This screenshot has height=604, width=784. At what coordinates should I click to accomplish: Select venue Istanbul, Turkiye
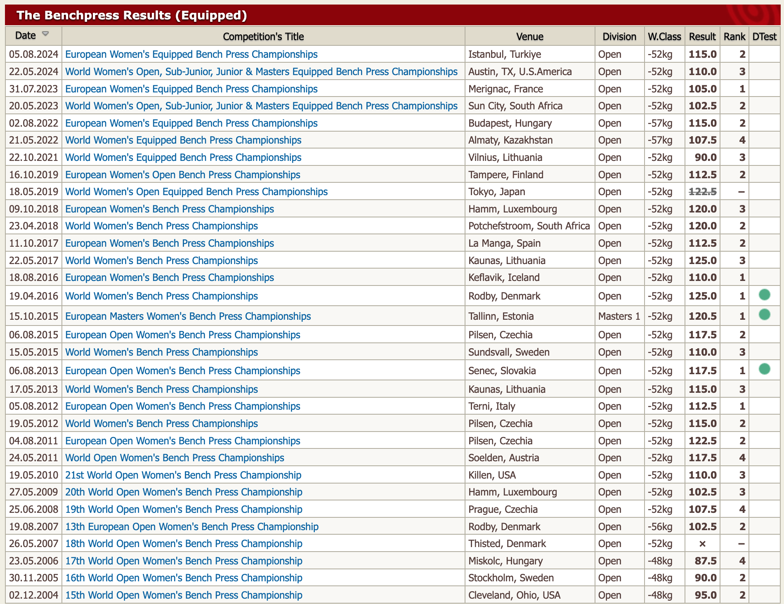click(x=505, y=54)
